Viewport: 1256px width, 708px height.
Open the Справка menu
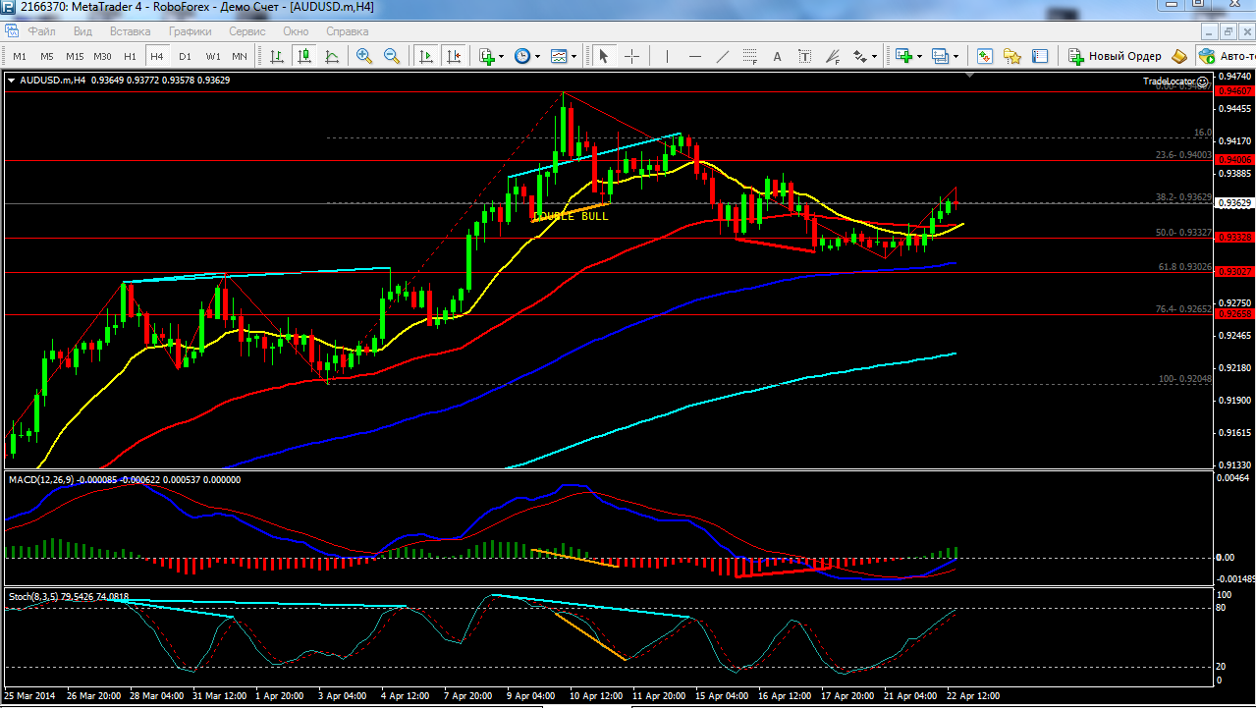(x=347, y=31)
